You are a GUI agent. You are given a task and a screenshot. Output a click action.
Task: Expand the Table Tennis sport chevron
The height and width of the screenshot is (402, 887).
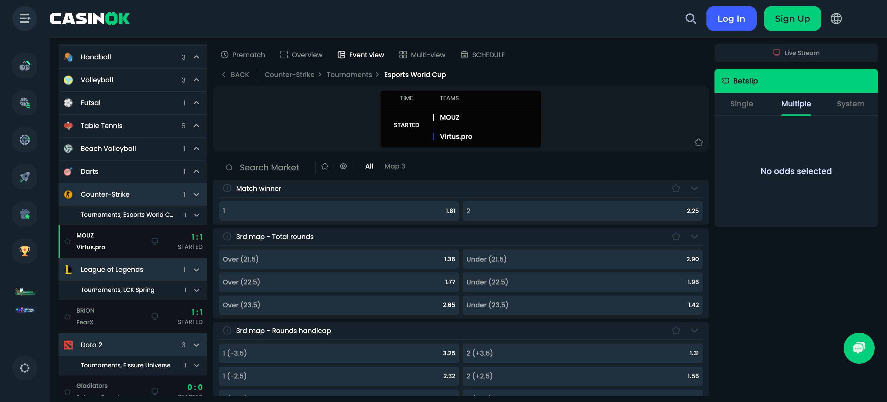(x=196, y=126)
